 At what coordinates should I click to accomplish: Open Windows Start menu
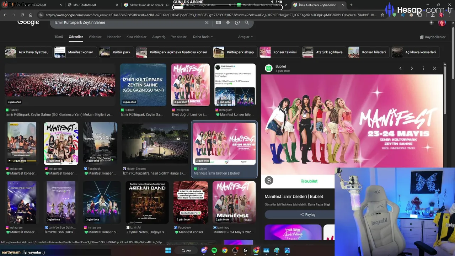[x=168, y=250]
